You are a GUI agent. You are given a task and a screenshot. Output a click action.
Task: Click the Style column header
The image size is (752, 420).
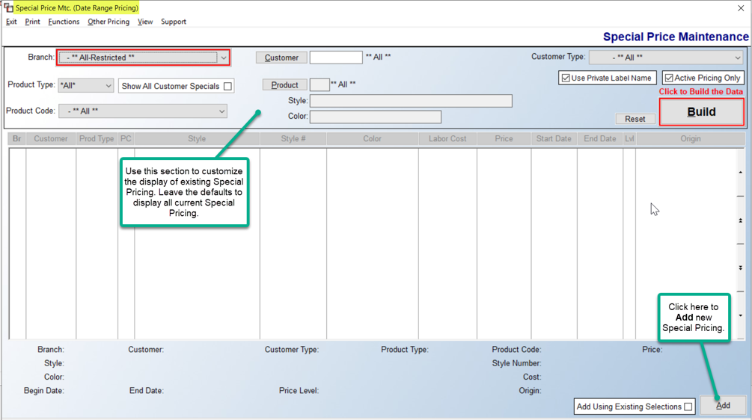197,138
